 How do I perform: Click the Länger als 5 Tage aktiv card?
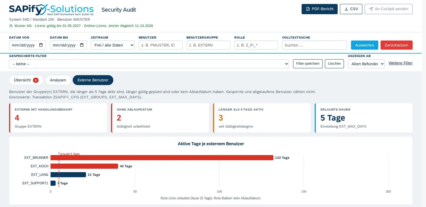pyautogui.click(x=262, y=118)
